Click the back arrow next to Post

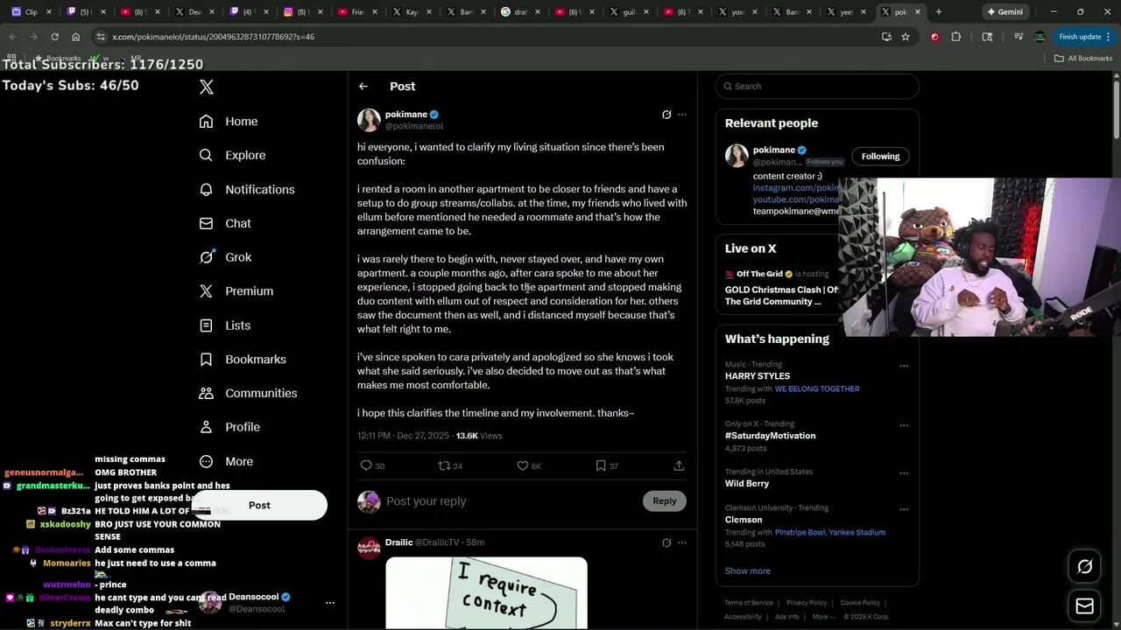coord(363,87)
